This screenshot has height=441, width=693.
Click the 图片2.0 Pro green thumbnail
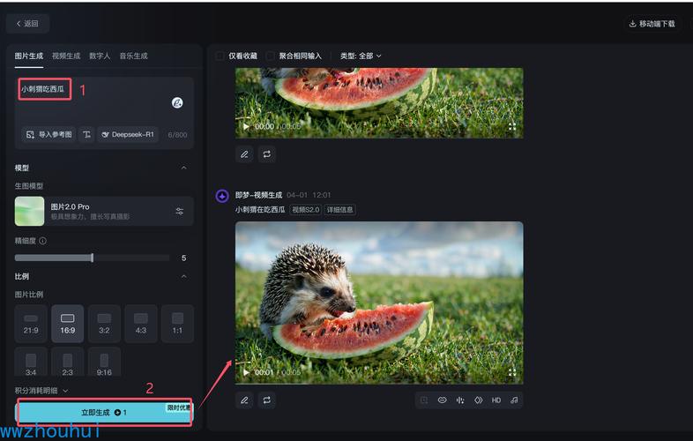coord(30,212)
